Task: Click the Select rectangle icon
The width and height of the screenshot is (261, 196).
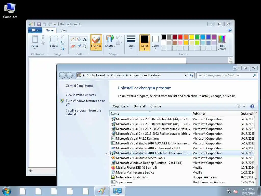Action: [x=54, y=39]
